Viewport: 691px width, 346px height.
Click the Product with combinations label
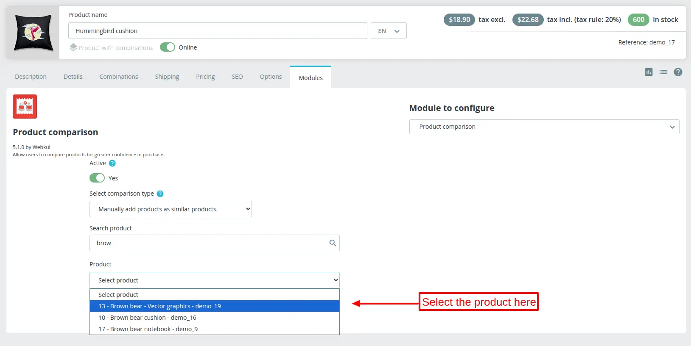[x=115, y=48]
